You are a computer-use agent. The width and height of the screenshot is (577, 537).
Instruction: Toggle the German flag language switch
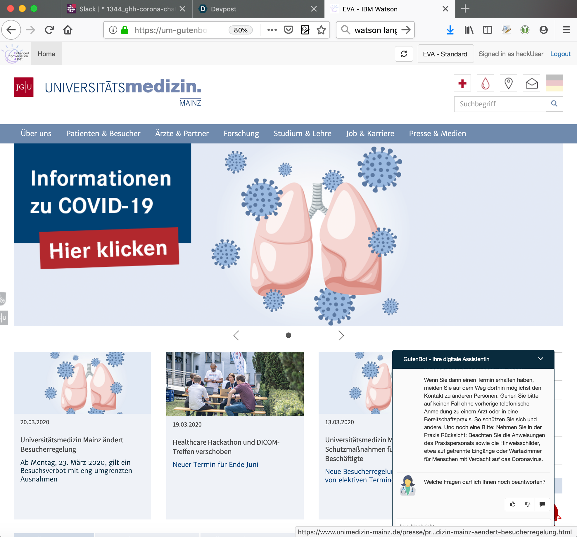[x=554, y=83]
